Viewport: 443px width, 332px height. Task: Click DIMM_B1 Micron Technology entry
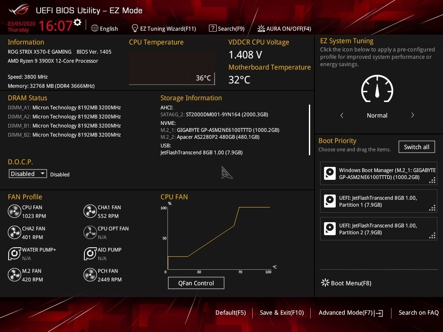(64, 126)
